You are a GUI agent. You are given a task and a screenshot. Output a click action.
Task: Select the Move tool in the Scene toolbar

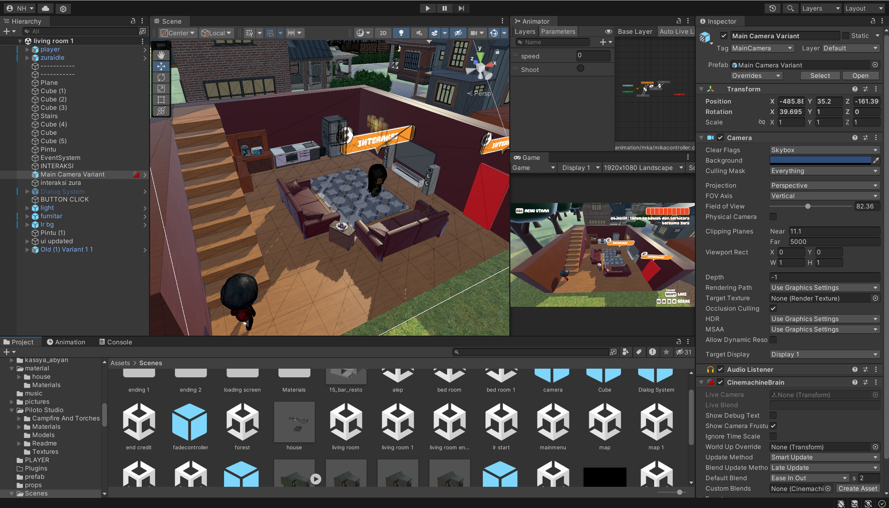pos(161,66)
